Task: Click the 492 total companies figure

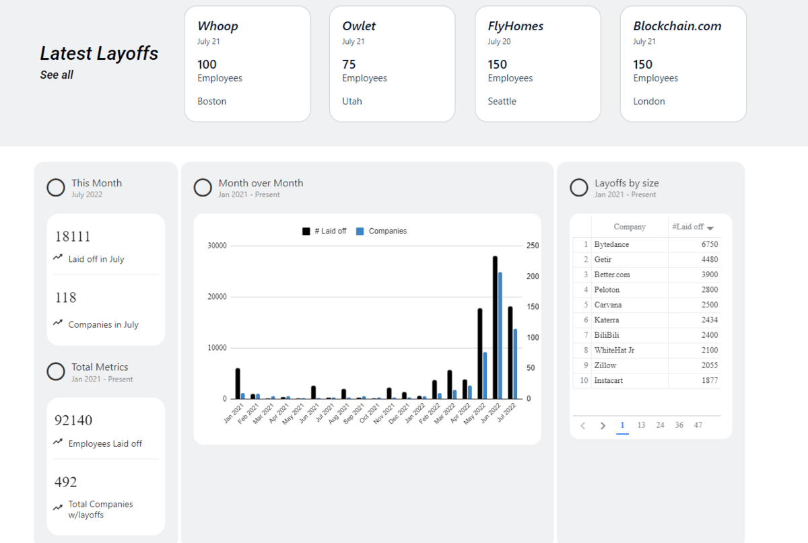Action: pos(66,482)
